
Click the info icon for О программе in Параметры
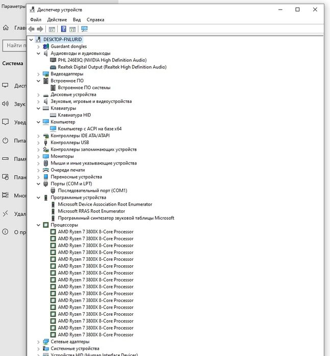(5, 232)
